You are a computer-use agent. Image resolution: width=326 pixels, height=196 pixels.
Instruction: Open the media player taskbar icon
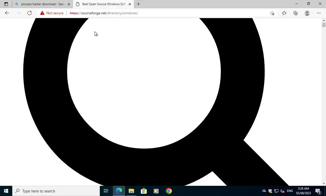tap(156, 191)
